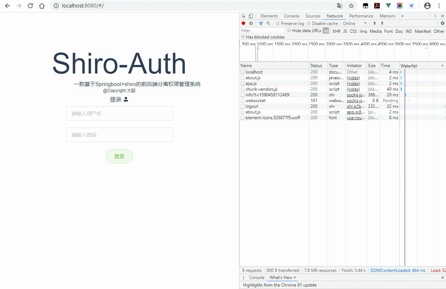
Task: Switch to the Elements tab
Action: pos(269,16)
